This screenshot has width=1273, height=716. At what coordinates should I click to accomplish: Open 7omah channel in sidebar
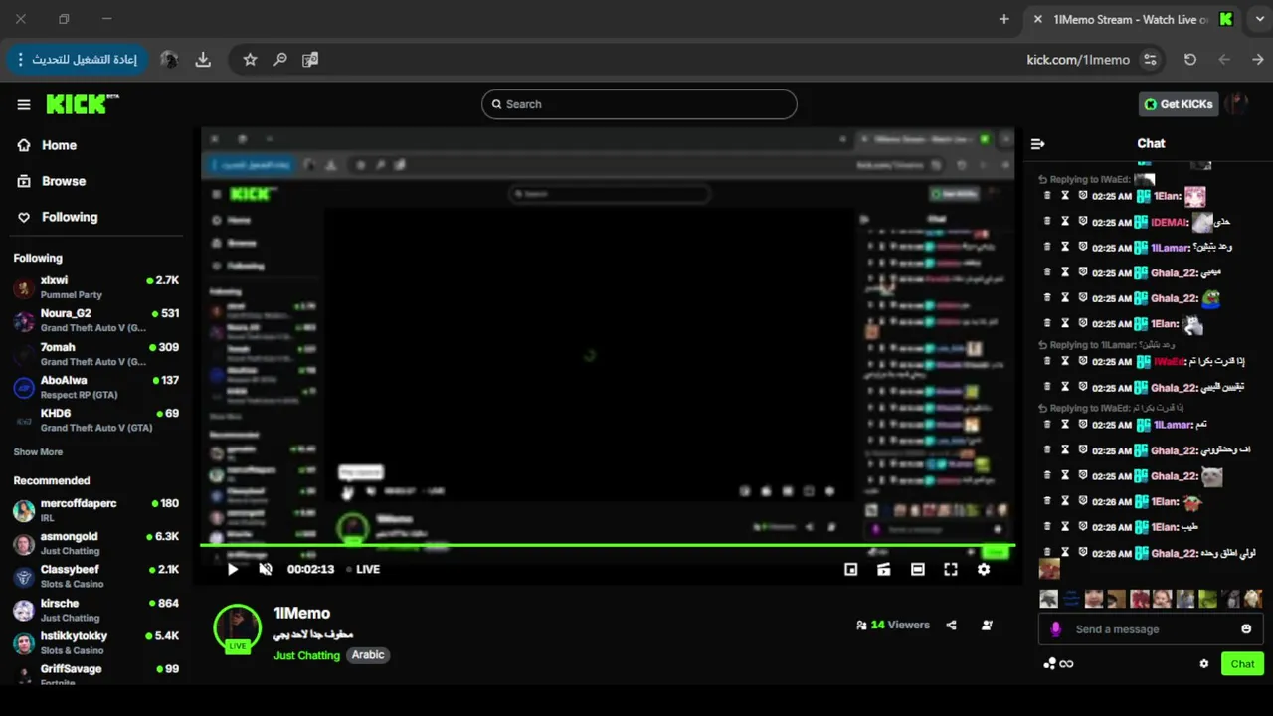tap(96, 354)
